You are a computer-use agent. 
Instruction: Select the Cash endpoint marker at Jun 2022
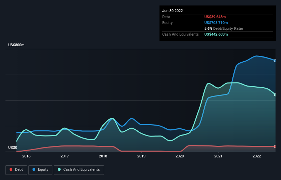tap(275, 95)
